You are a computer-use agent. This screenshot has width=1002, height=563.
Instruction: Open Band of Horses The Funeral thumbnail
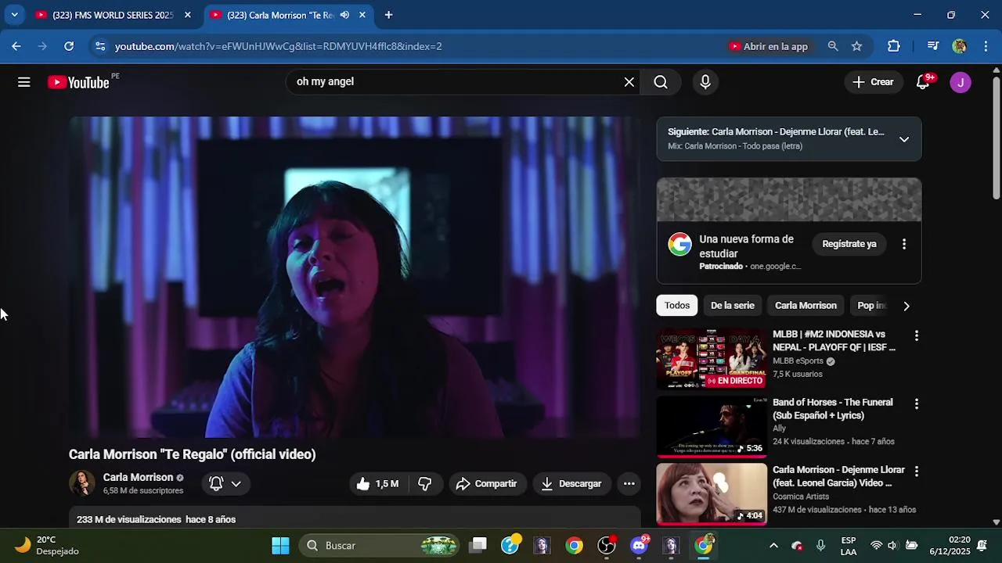click(x=712, y=427)
